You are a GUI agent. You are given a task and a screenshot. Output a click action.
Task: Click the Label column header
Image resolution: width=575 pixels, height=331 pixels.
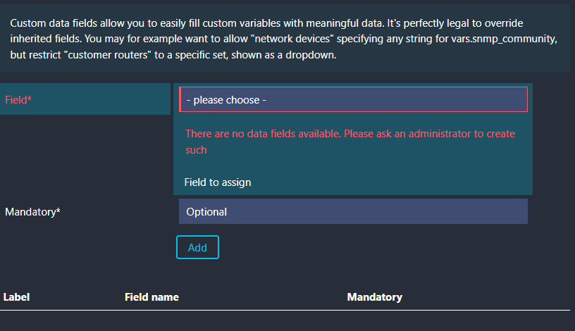pyautogui.click(x=16, y=297)
